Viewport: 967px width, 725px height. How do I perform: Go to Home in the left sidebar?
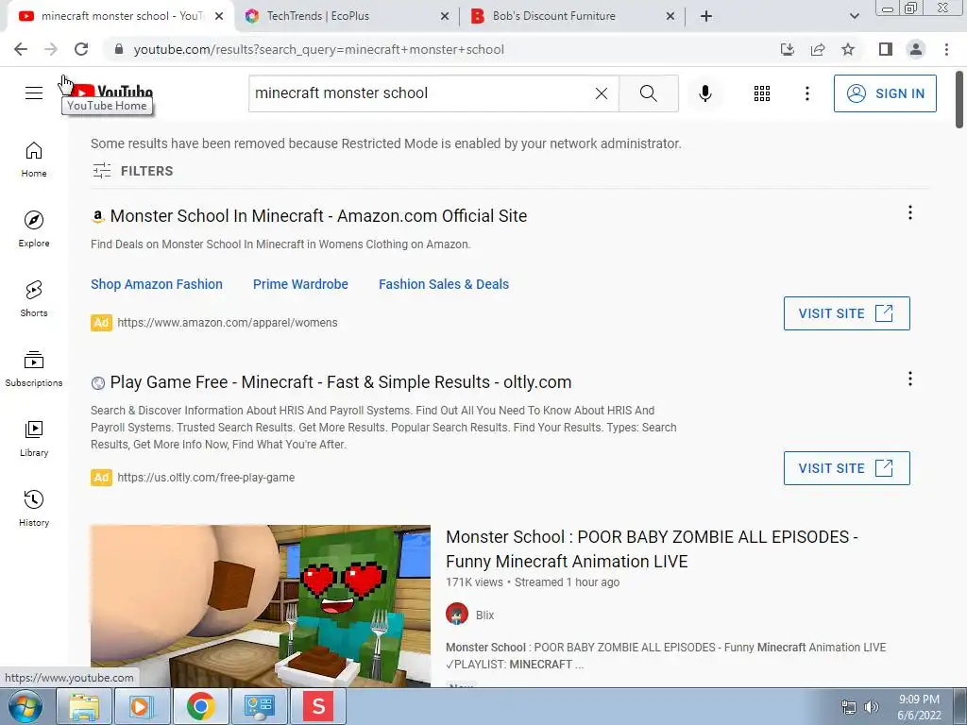point(34,160)
